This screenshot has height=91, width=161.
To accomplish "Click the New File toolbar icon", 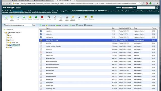I will 6,17.
